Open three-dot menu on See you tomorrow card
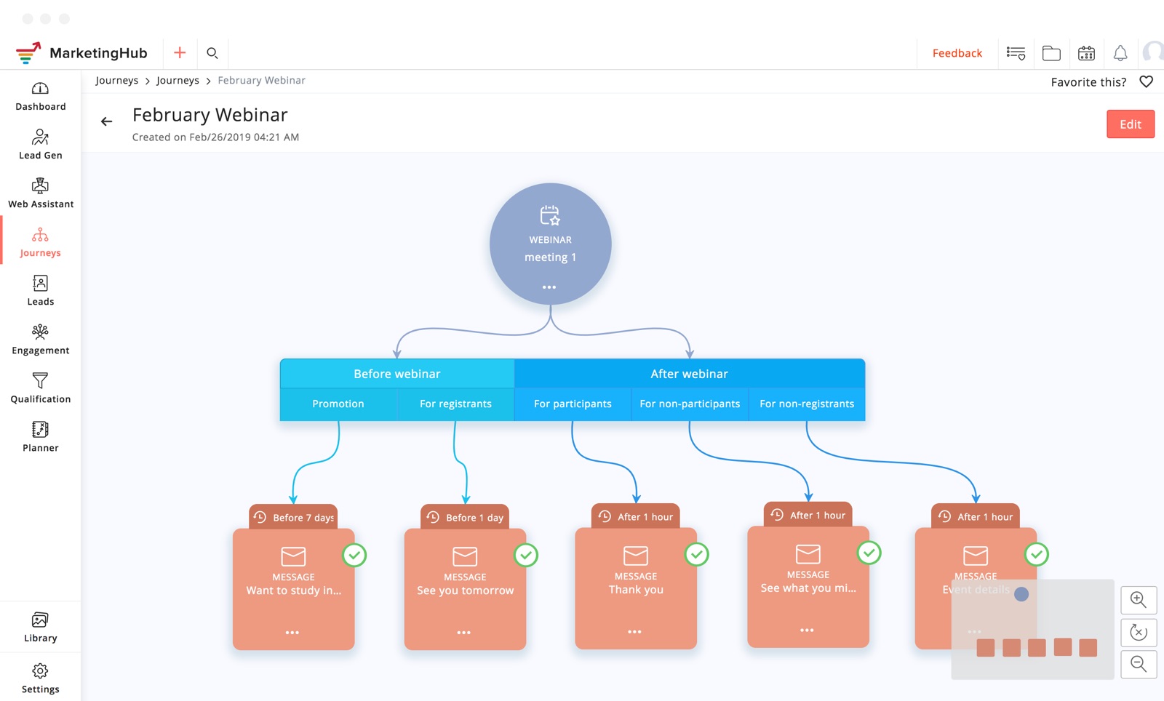 coord(463,633)
